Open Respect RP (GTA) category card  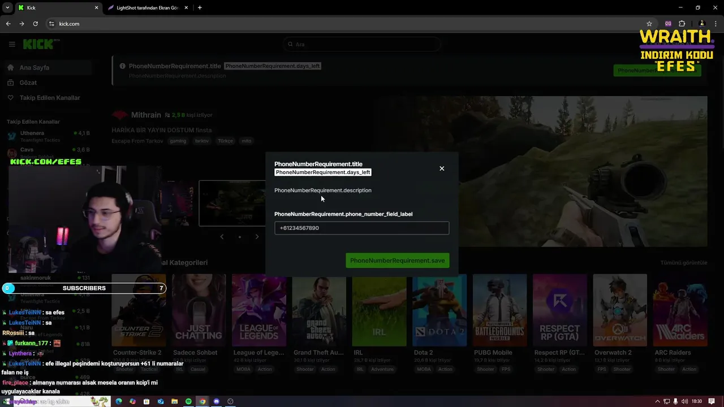(559, 310)
